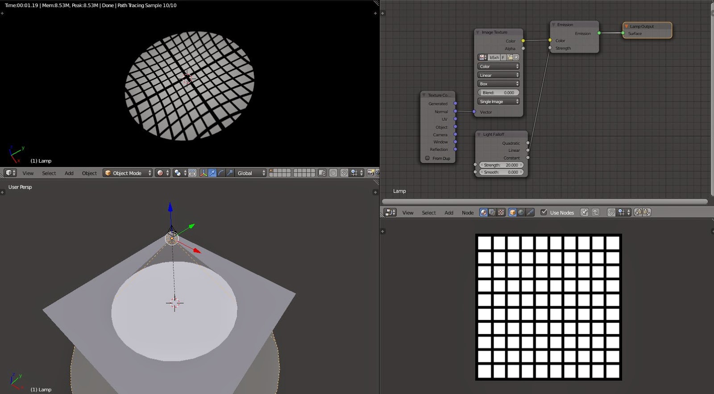This screenshot has width=714, height=394.
Task: Open the 3D View editor type selector
Action: pyautogui.click(x=10, y=173)
